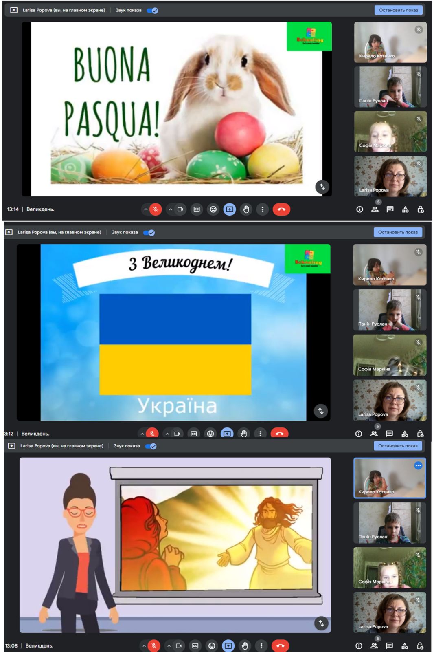Open emoji reactions below the Buona Pasqua slide
This screenshot has height=652, width=434.
[x=213, y=209]
